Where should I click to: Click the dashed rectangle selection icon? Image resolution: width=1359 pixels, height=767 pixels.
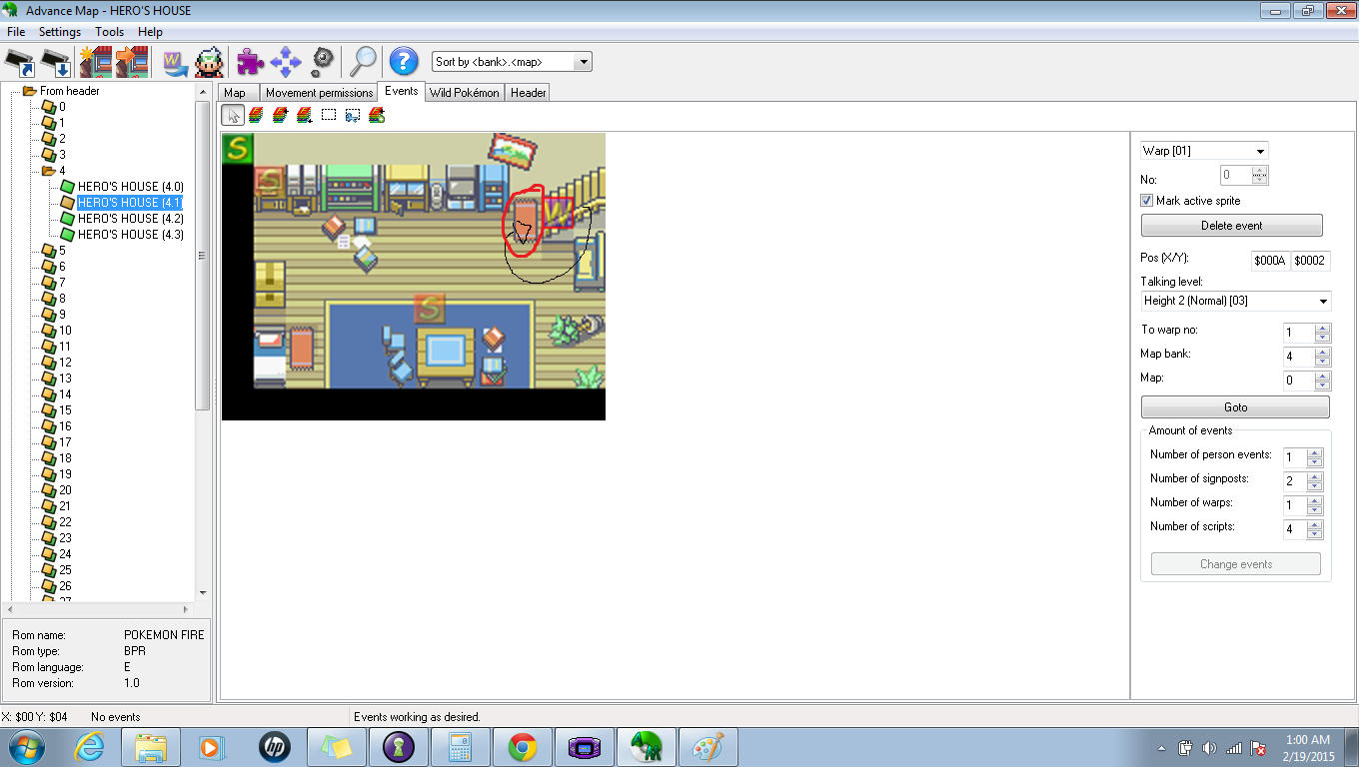[329, 115]
